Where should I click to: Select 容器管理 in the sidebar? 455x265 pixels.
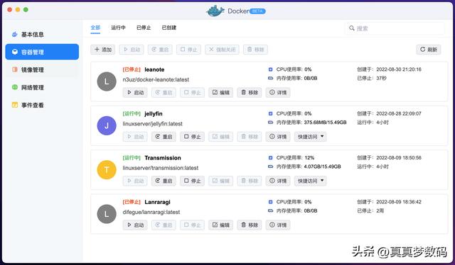click(x=42, y=52)
